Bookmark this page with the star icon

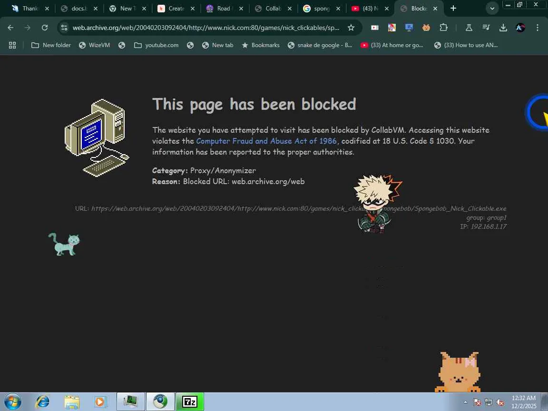coord(351,28)
